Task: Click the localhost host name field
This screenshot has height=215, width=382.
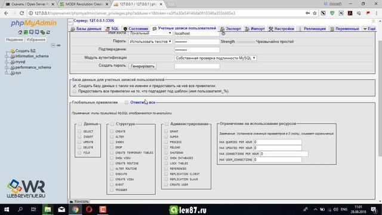Action: (x=197, y=33)
